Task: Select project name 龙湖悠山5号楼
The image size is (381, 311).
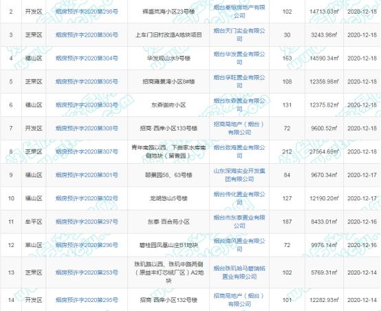Action: coord(168,198)
